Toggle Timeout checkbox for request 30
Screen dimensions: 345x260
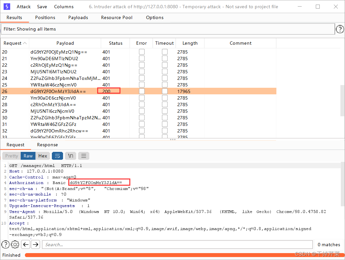(x=165, y=118)
